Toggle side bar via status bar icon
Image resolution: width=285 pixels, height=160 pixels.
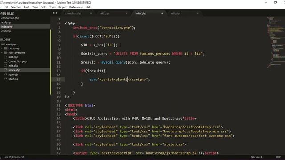(0, 157)
